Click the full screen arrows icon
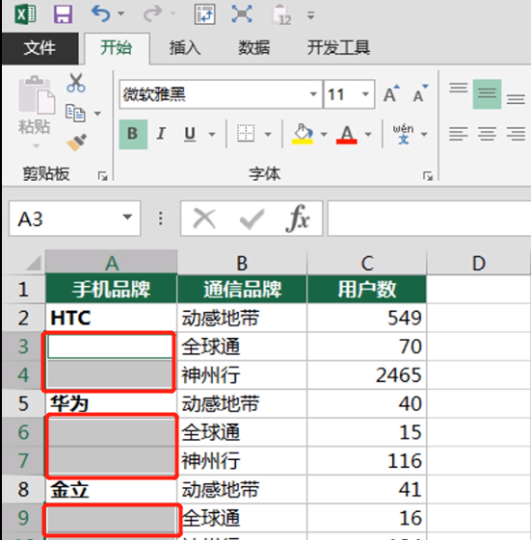531x540 pixels. [242, 14]
